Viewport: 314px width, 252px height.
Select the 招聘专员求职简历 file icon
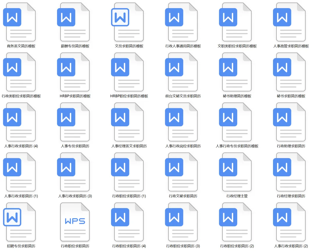(19, 222)
